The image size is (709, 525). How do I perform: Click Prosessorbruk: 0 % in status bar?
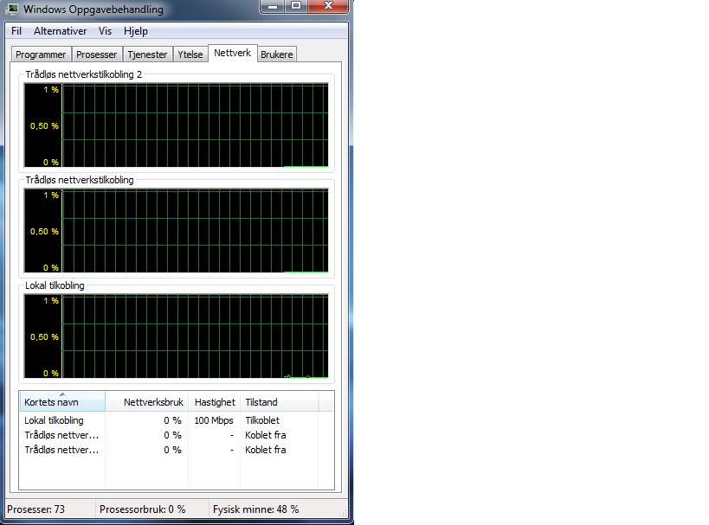(x=143, y=509)
